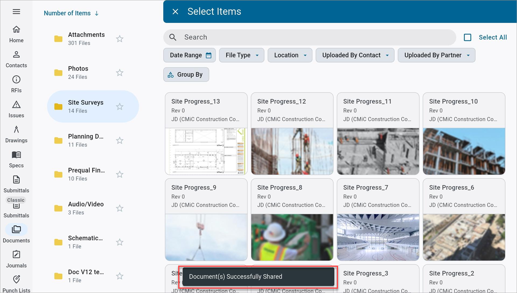Open Documents section
The width and height of the screenshot is (517, 293).
[16, 234]
